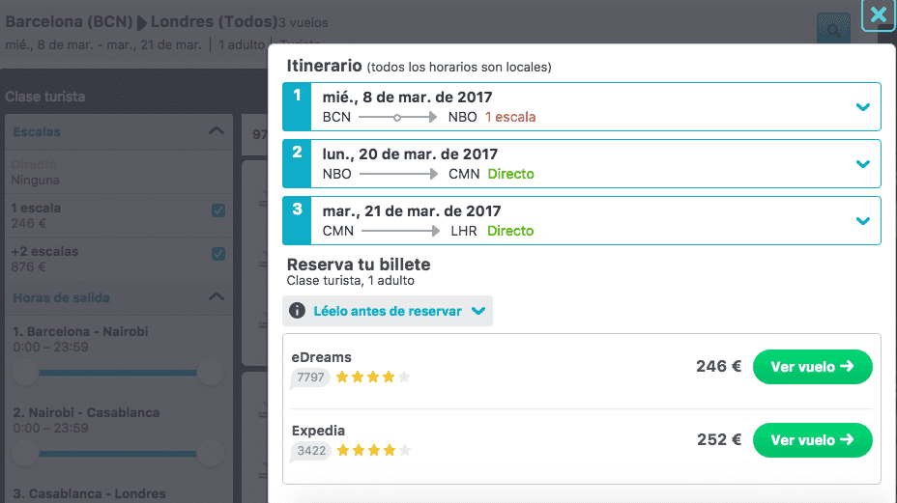Uncheck the 1 escala filter checkbox
The width and height of the screenshot is (897, 503).
(x=217, y=210)
